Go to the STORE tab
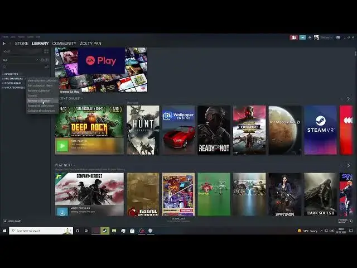This screenshot has width=357, height=268. click(22, 44)
